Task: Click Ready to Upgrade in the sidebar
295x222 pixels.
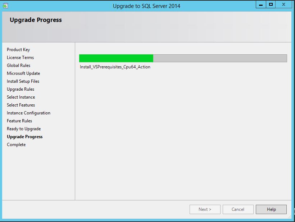Action: click(24, 129)
